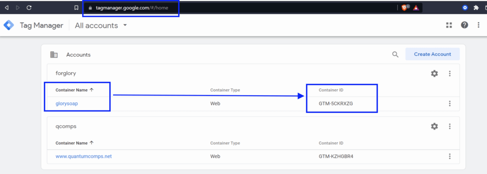The image size is (487, 174).
Task: Open www.quantumcomps.net row three-dot menu
Action: pyautogui.click(x=450, y=156)
